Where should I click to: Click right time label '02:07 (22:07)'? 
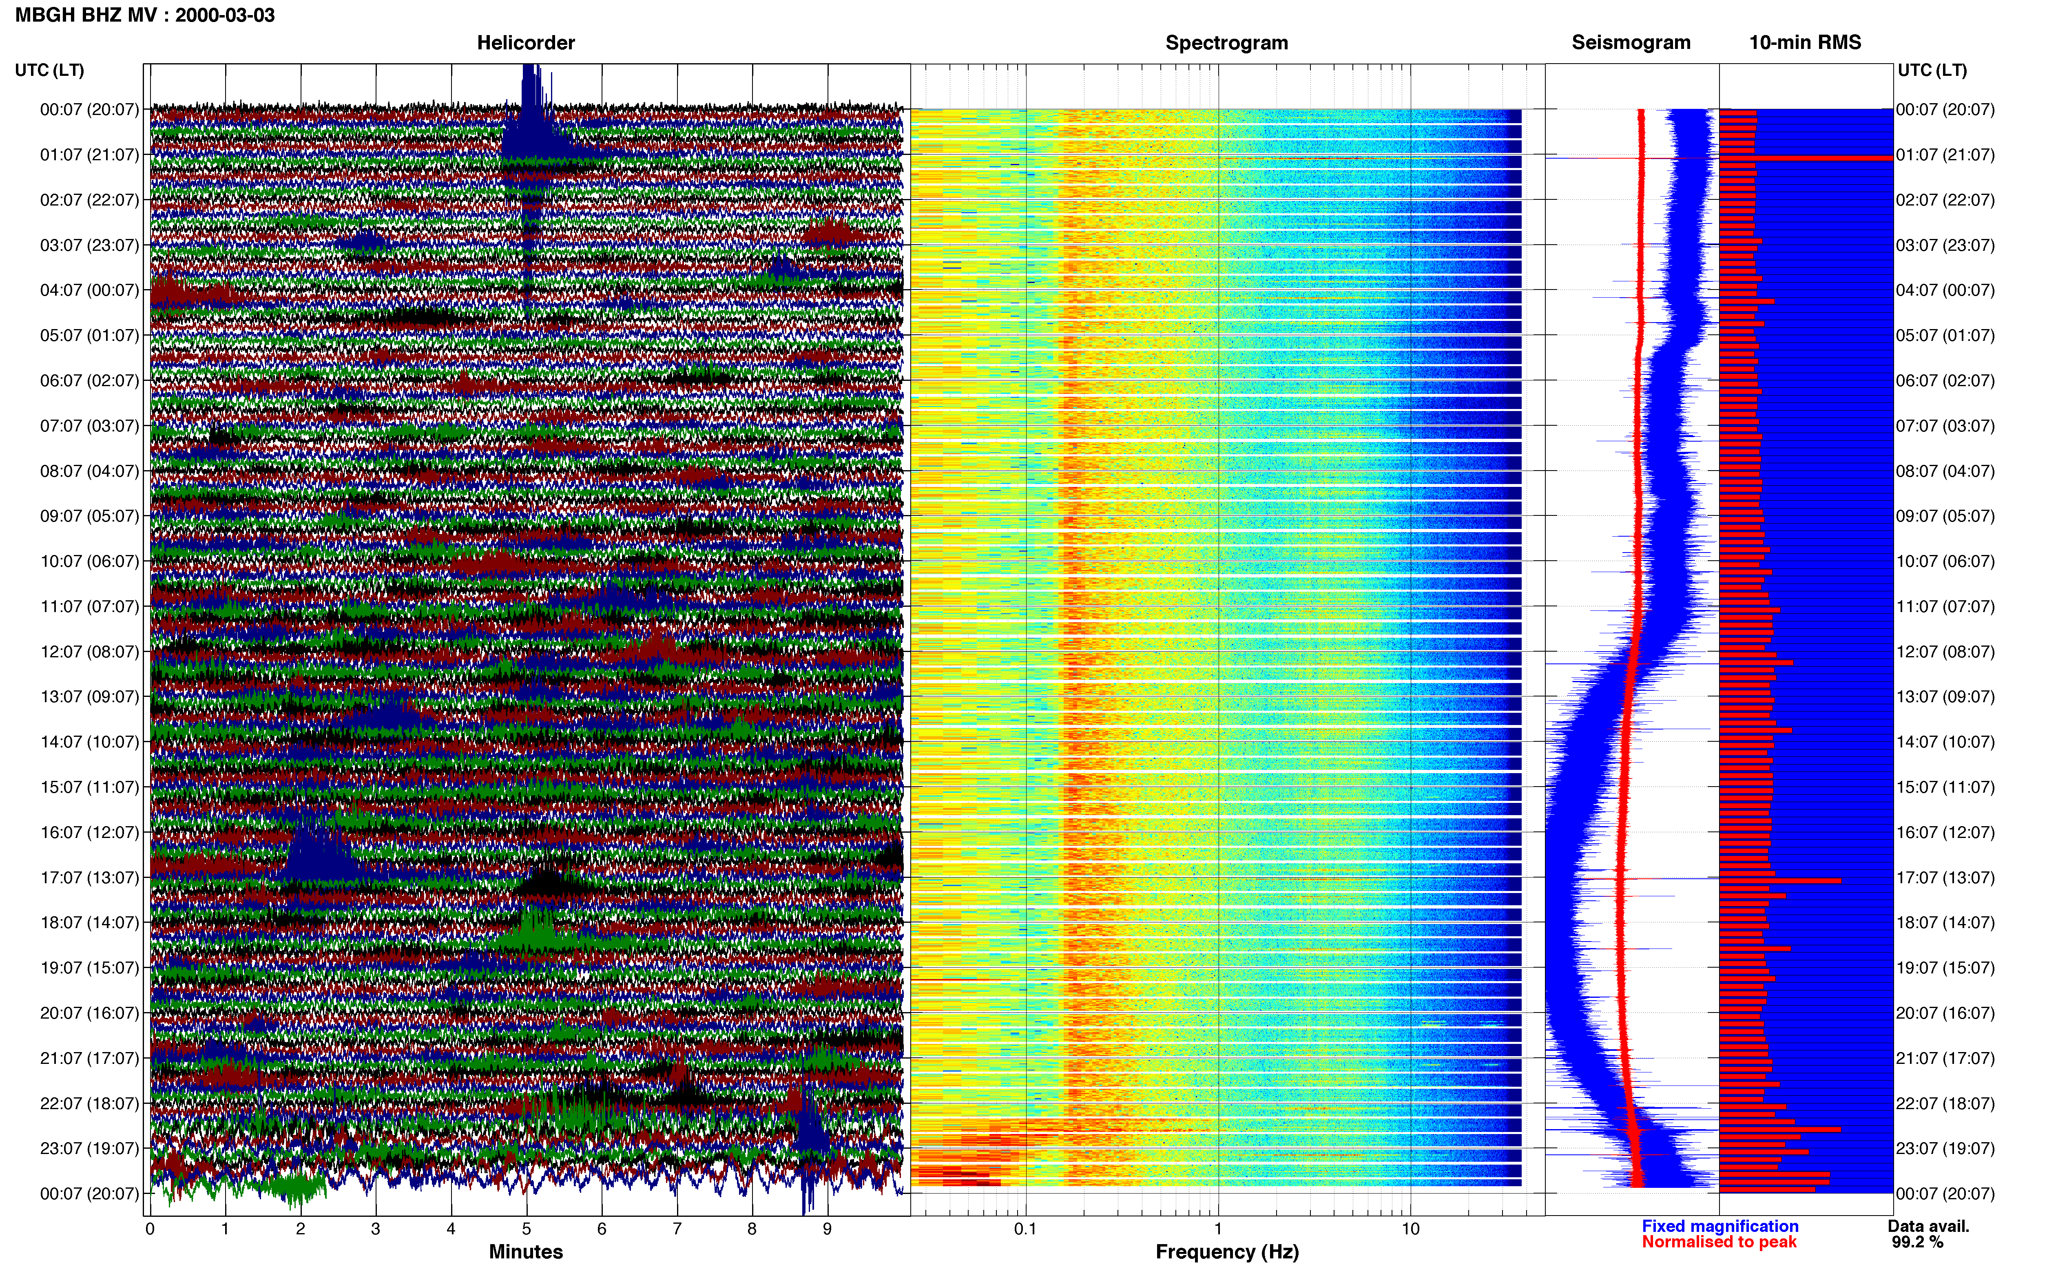pyautogui.click(x=1945, y=201)
